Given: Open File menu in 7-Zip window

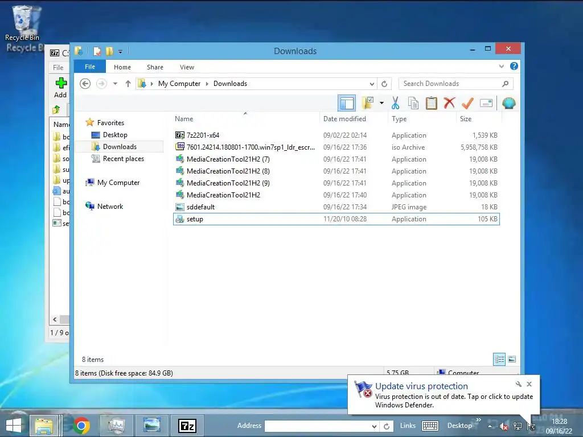Looking at the screenshot, I should coord(58,67).
